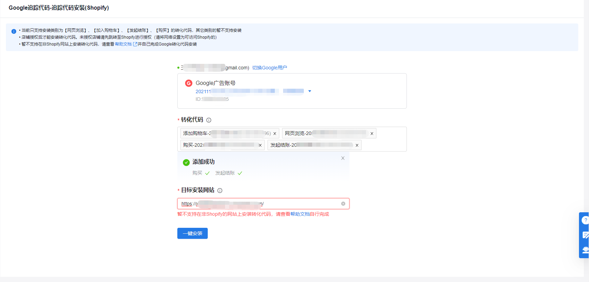Click the 目标安装网站 section label

tap(198, 190)
